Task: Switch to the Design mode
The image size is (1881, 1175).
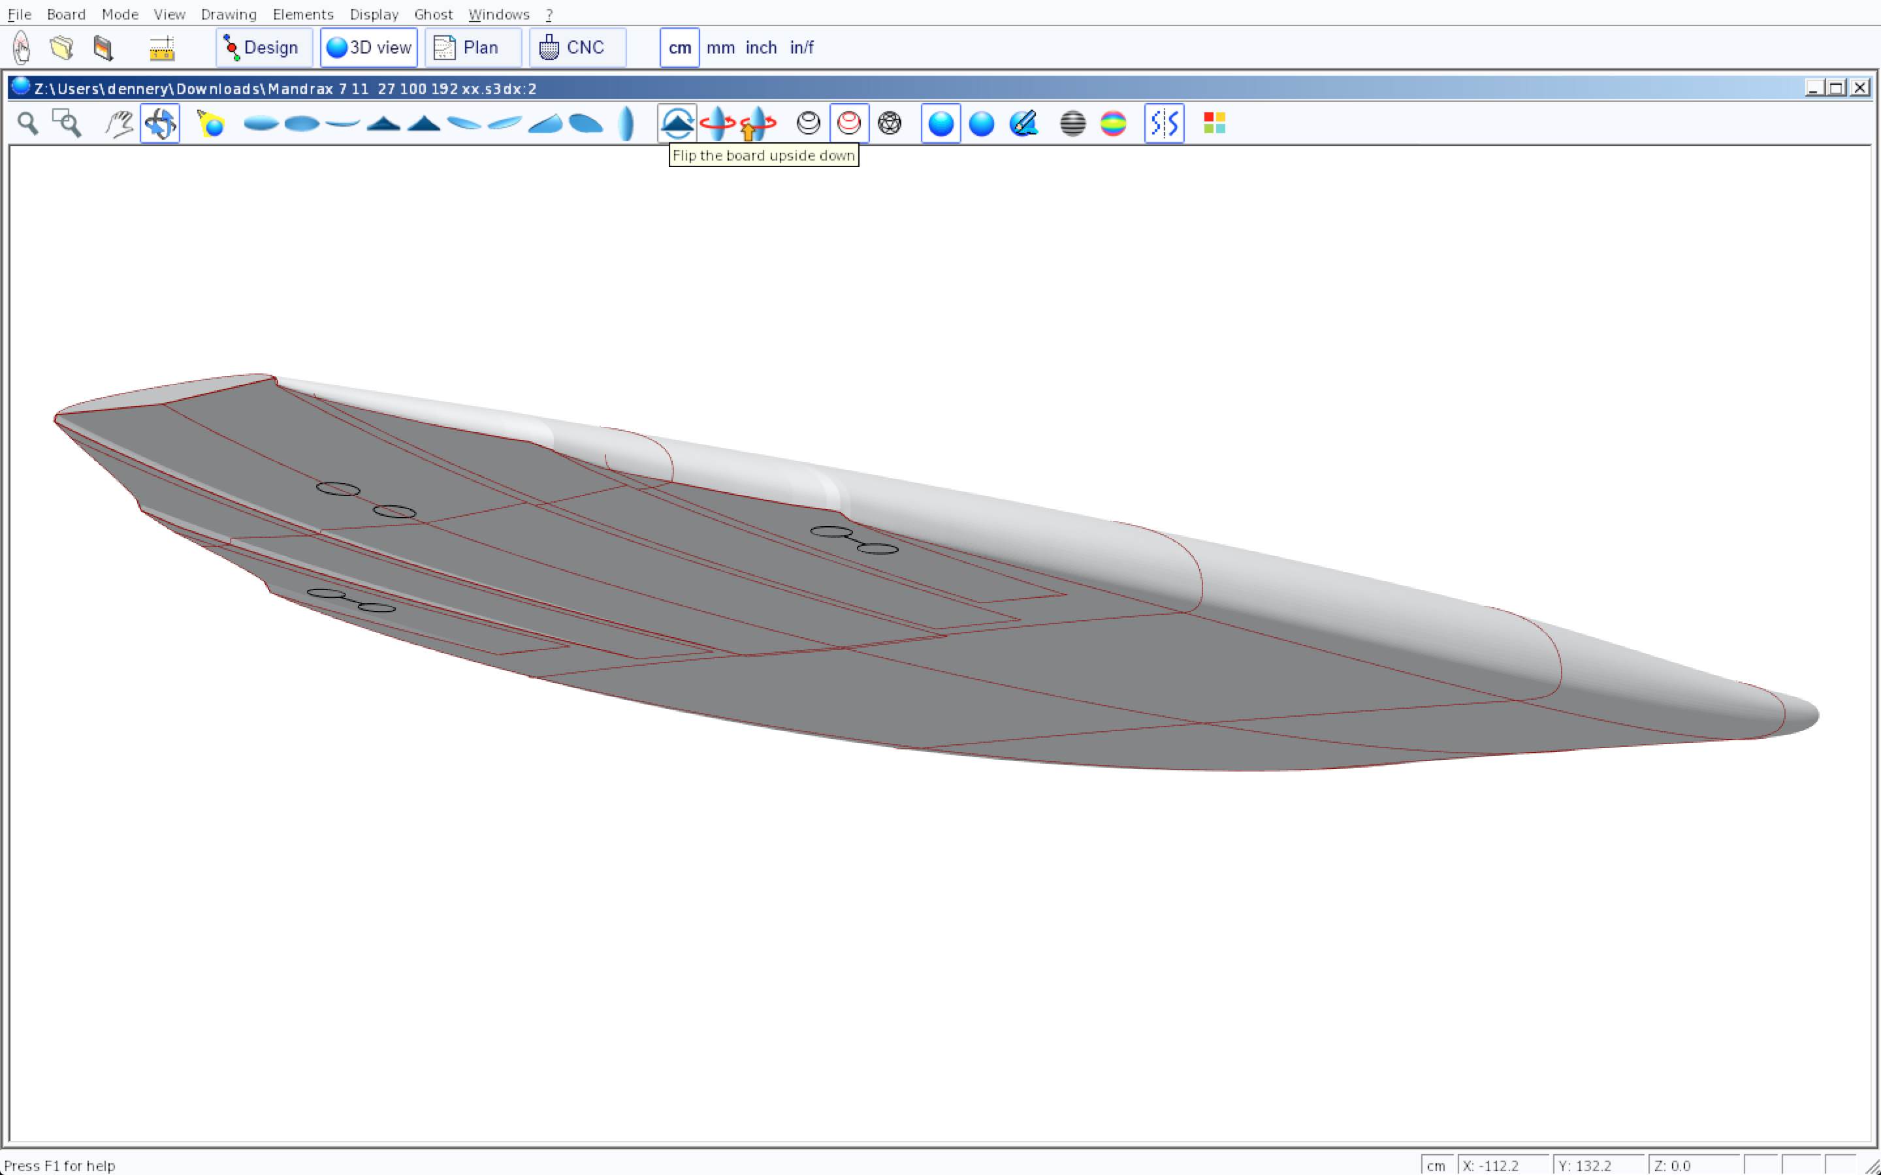Action: (x=263, y=48)
